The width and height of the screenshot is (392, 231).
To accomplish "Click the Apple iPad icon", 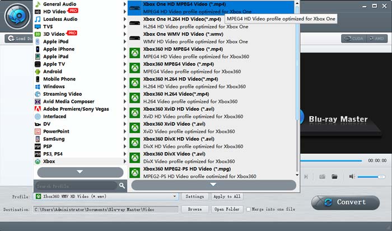I will point(38,56).
